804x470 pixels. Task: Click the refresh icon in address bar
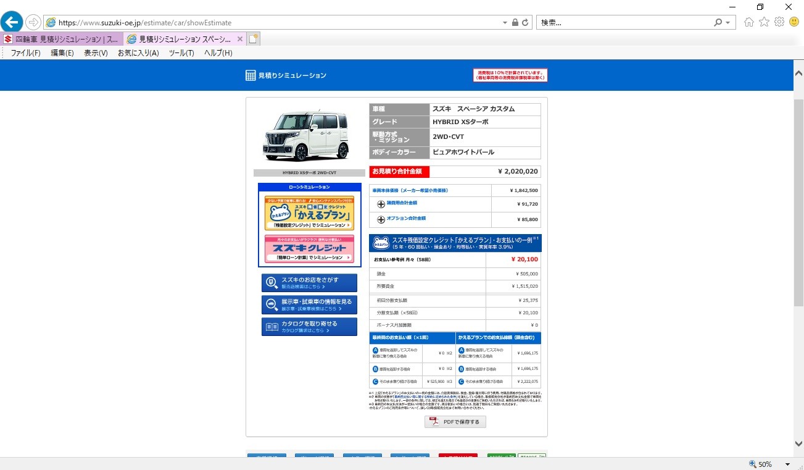click(525, 22)
